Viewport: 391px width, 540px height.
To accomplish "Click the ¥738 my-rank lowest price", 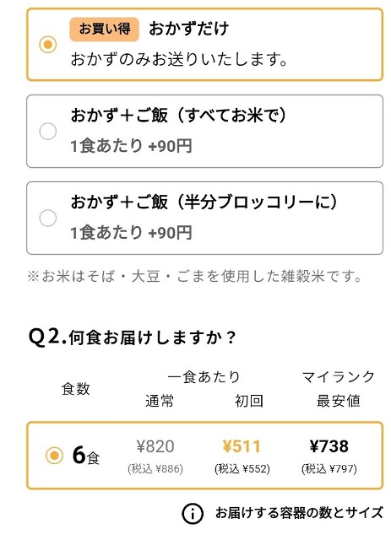I will click(x=329, y=446).
